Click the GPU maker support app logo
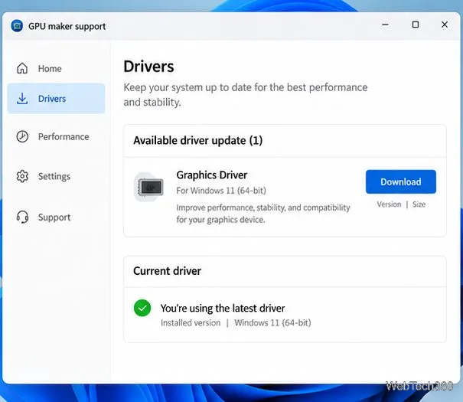This screenshot has height=402, width=463. [x=17, y=26]
